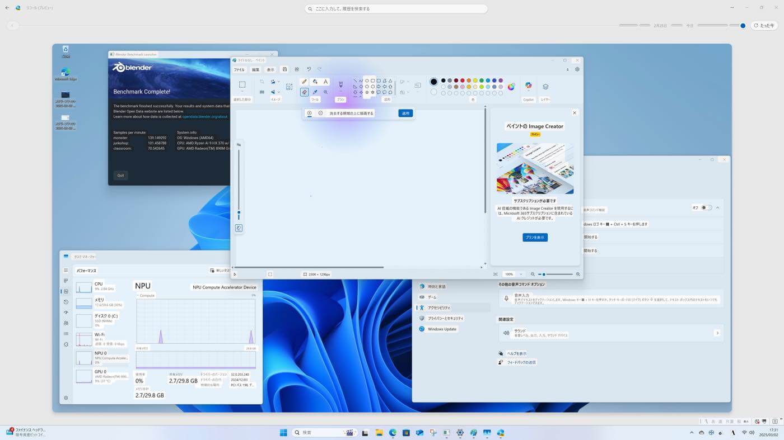784x440 pixels.
Task: Collapse the voice access section chevron
Action: pyautogui.click(x=717, y=207)
